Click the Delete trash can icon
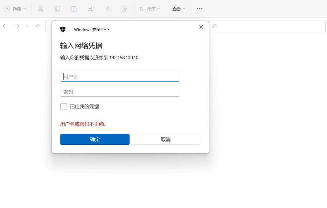327x208 pixels. [x=124, y=9]
